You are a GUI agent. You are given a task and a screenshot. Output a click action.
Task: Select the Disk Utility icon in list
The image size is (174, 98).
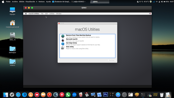coord(63,48)
